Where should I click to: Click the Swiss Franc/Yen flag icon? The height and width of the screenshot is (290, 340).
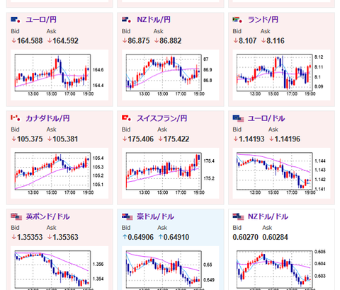(x=127, y=118)
